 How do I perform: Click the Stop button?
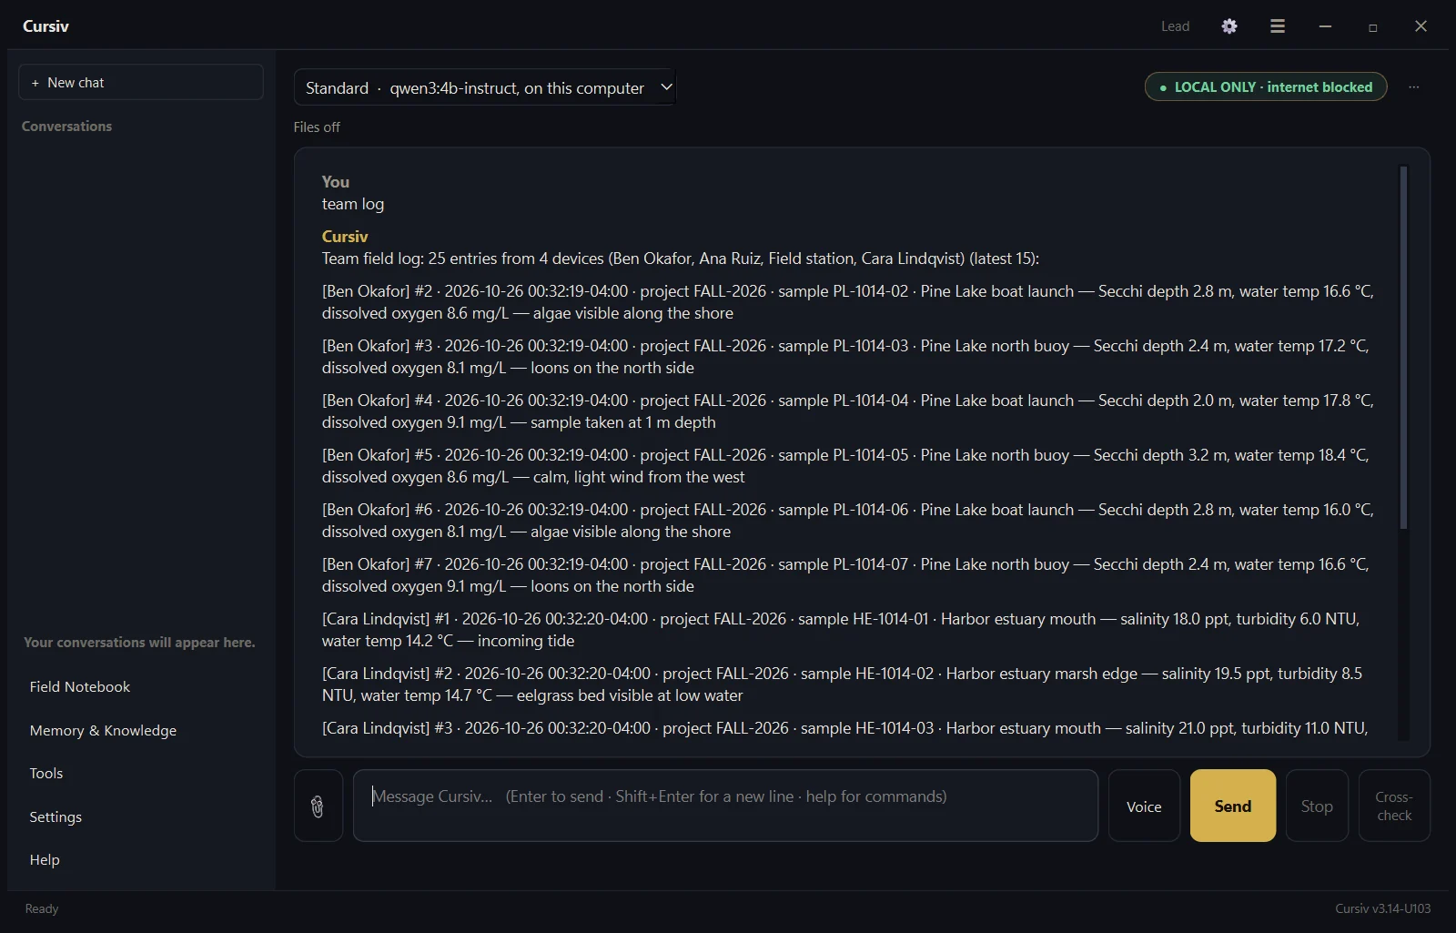click(x=1317, y=806)
